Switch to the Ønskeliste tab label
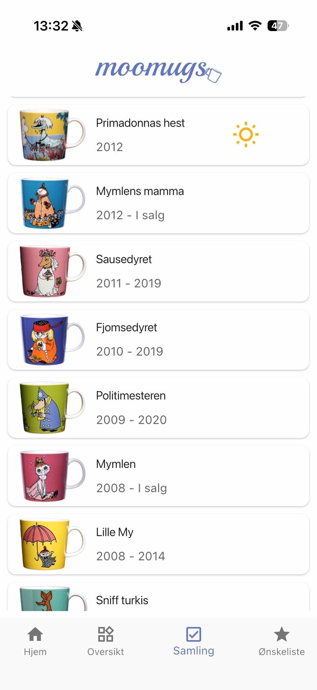The width and height of the screenshot is (317, 690). coord(282,652)
